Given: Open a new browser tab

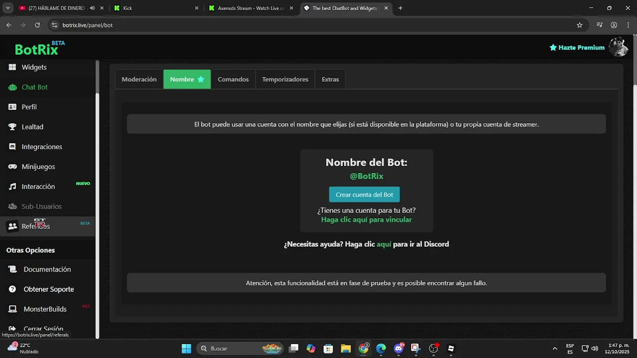Looking at the screenshot, I should point(401,8).
